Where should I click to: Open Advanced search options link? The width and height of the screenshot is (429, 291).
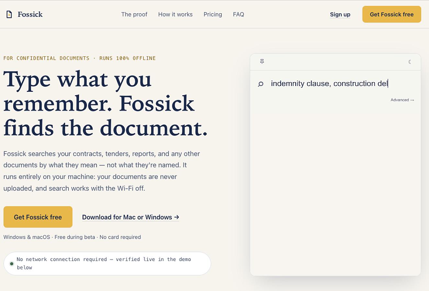402,100
